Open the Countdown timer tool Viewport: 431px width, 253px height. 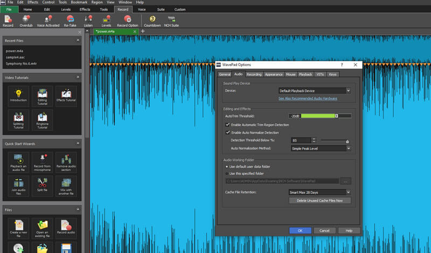(152, 20)
